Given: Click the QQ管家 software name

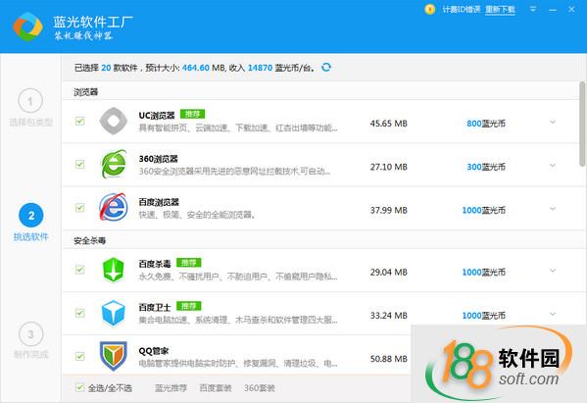Looking at the screenshot, I should pos(154,351).
